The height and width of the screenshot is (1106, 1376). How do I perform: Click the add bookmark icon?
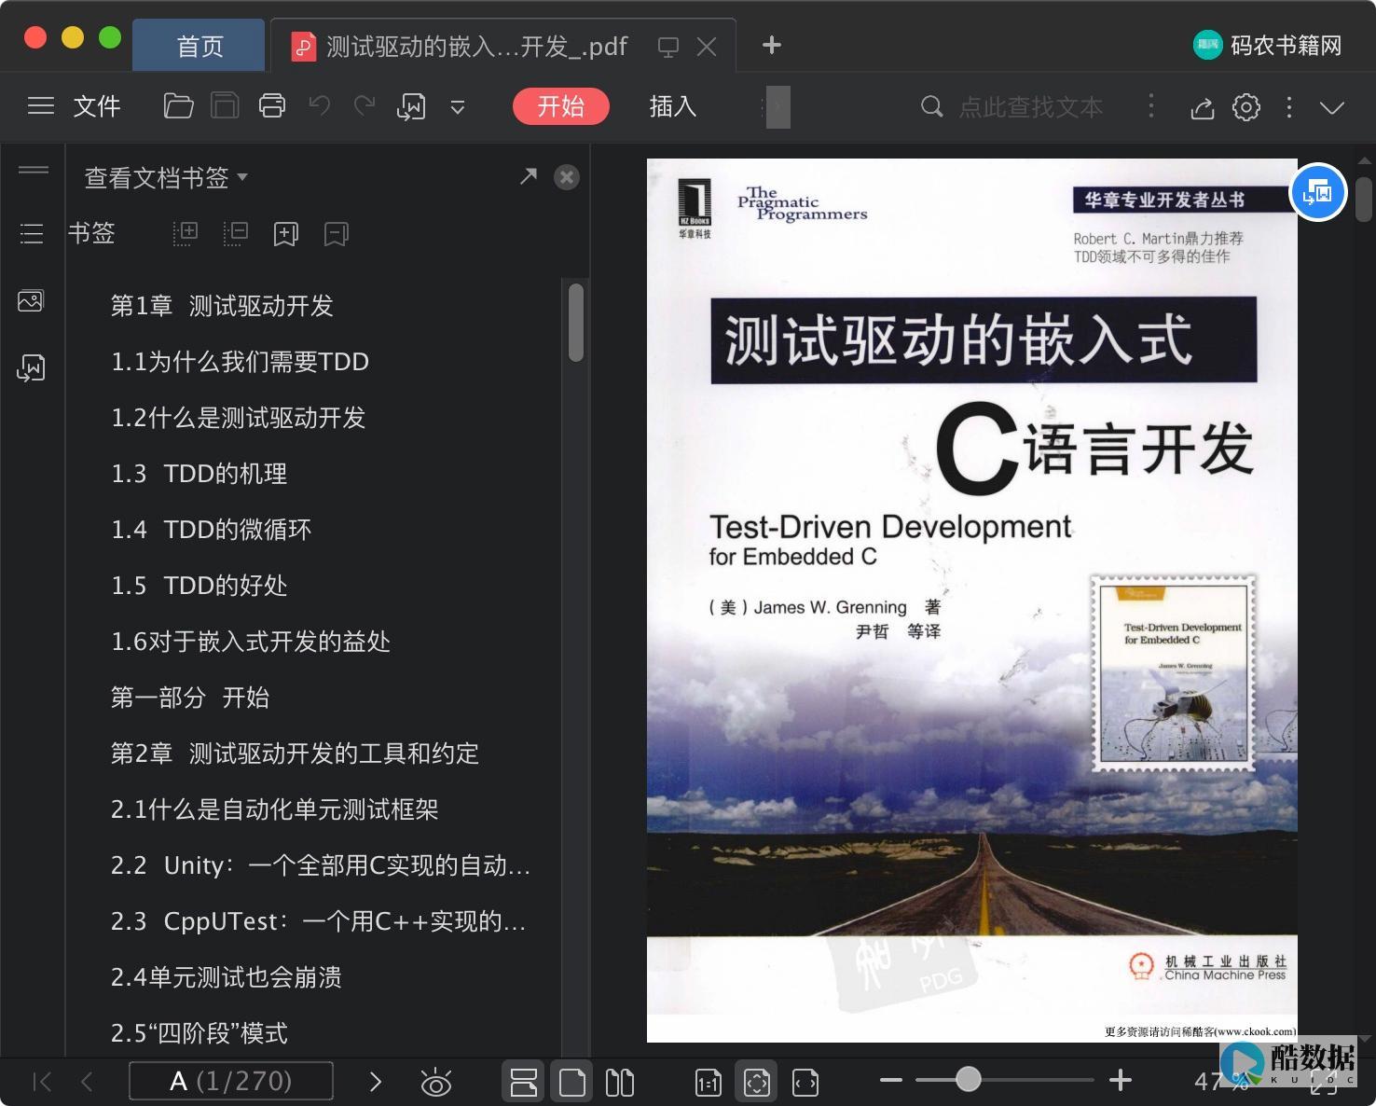(286, 233)
